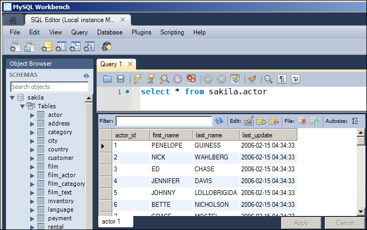Refresh the schemas list in Object Browser
Image resolution: width=367 pixels, height=230 pixels.
(x=86, y=75)
